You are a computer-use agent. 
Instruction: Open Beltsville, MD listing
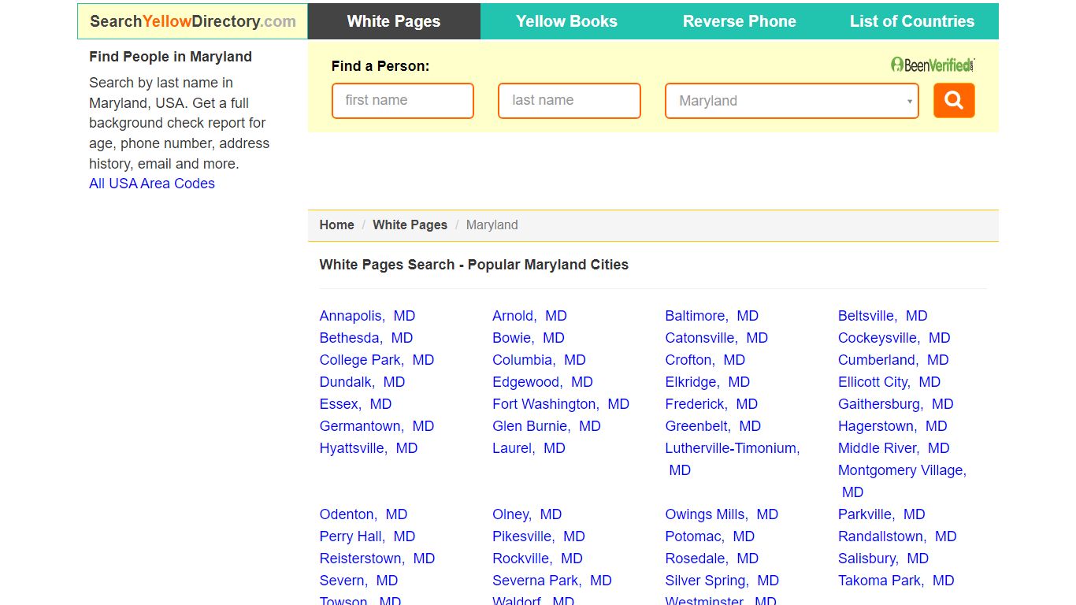(x=883, y=316)
